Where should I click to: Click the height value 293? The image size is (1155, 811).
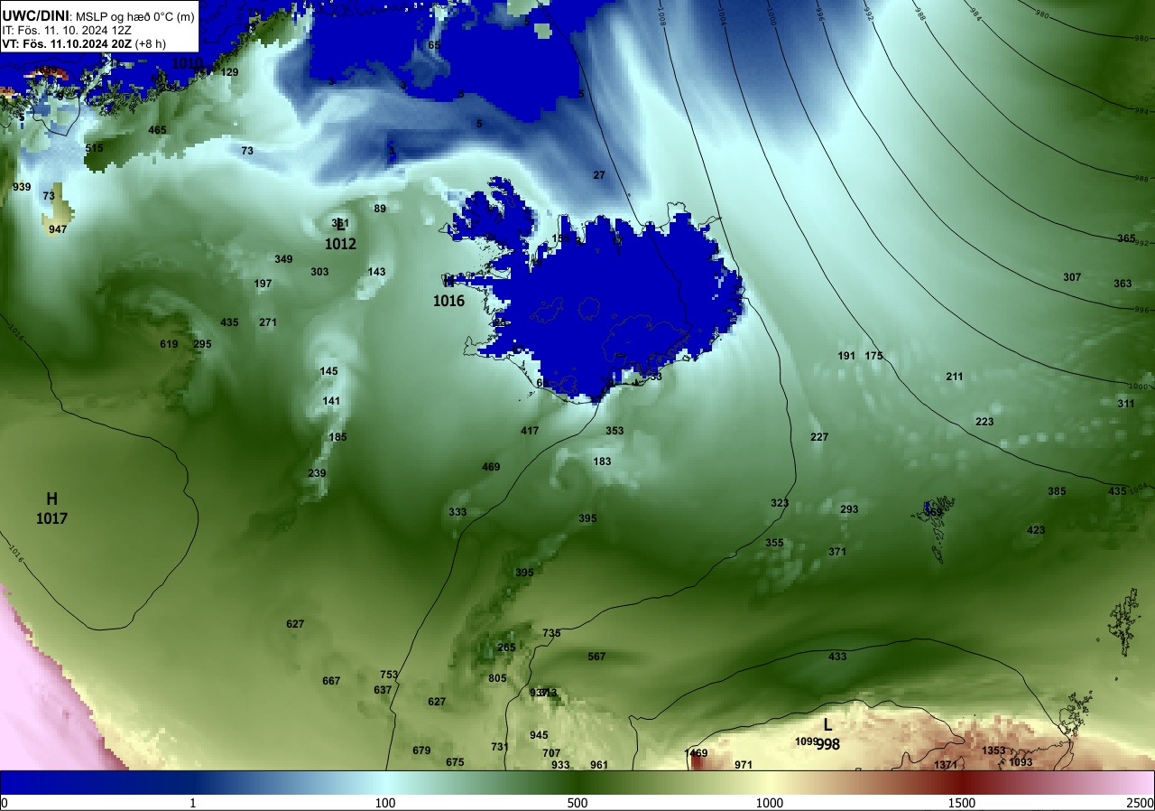coord(849,509)
